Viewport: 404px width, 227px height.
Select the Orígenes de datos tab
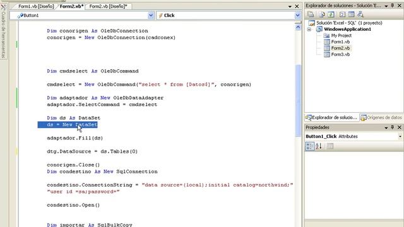(x=381, y=118)
